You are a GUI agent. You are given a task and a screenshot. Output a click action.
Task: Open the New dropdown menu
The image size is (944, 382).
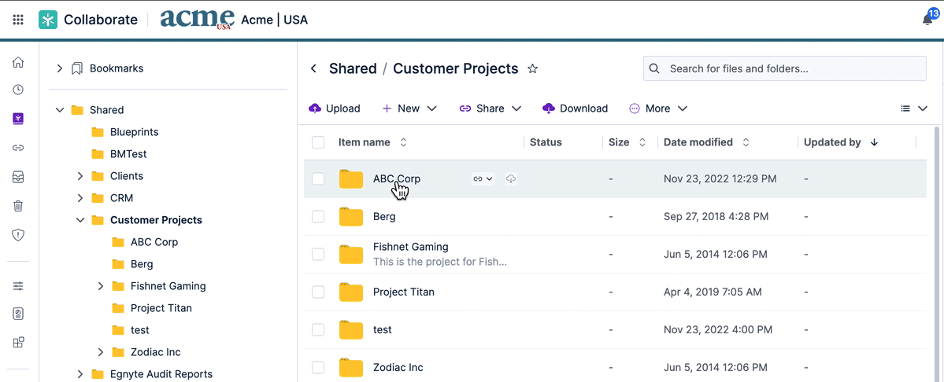point(409,108)
